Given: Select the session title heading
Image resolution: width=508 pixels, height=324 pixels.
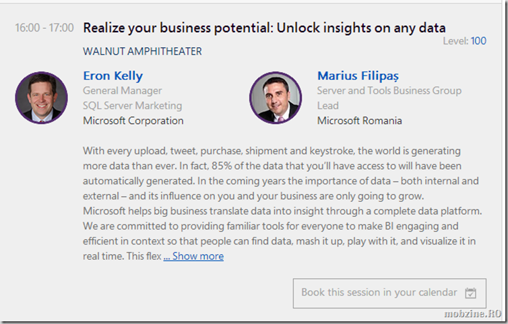Looking at the screenshot, I should point(264,28).
